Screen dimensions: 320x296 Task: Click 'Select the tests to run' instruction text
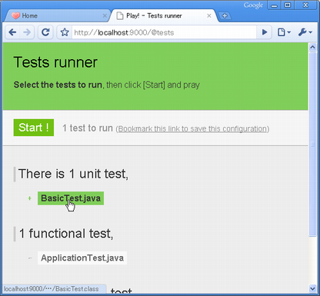(x=58, y=85)
